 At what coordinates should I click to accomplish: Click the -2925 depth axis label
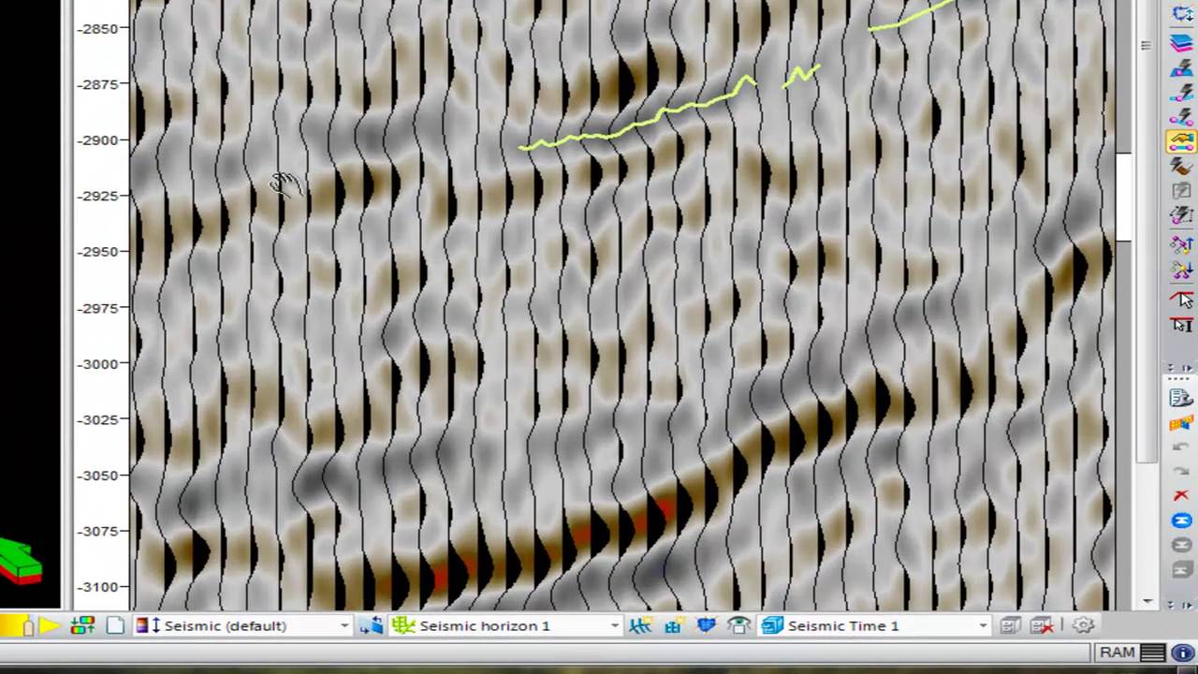pos(97,196)
